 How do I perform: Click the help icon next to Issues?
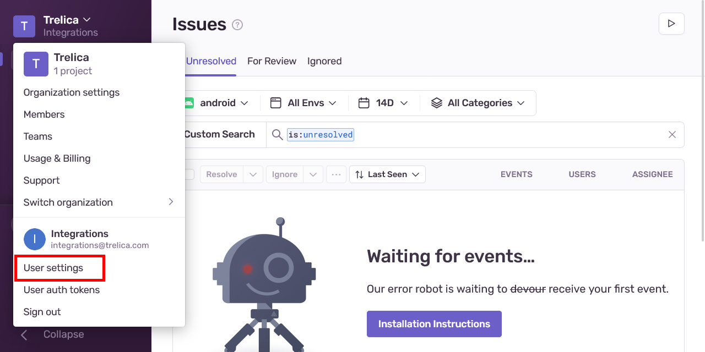(x=237, y=25)
